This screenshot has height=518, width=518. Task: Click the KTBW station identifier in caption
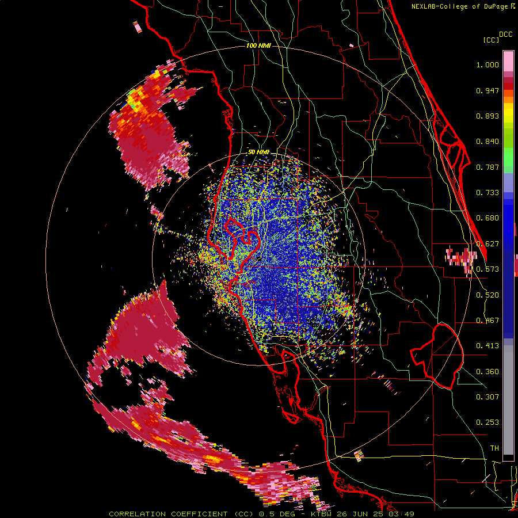pos(322,514)
